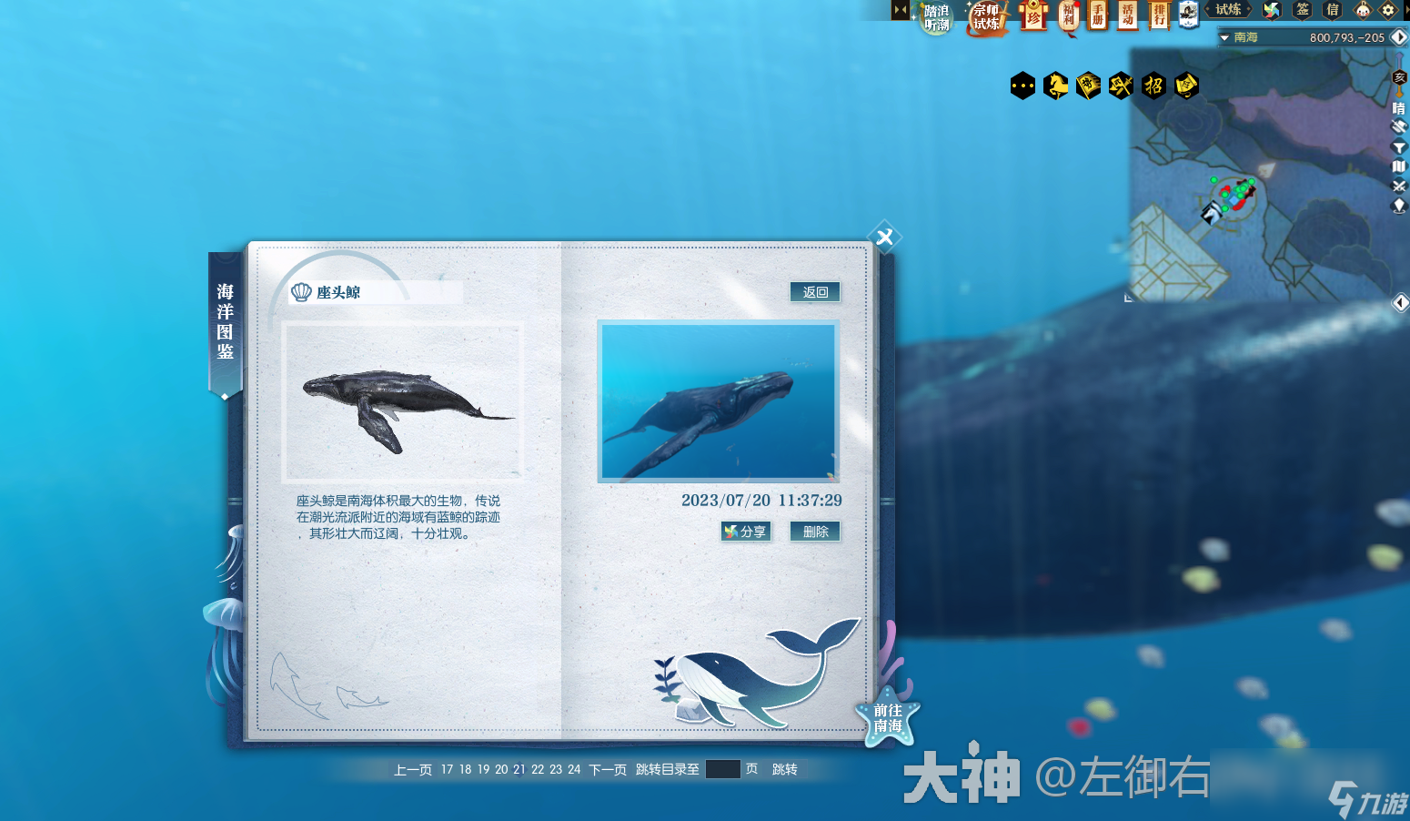Viewport: 1410px width, 821px height.
Task: Open the 活动 events icon
Action: 1127,15
